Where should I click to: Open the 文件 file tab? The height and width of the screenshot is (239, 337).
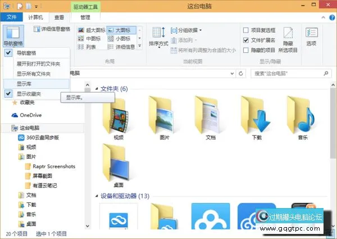coord(11,17)
